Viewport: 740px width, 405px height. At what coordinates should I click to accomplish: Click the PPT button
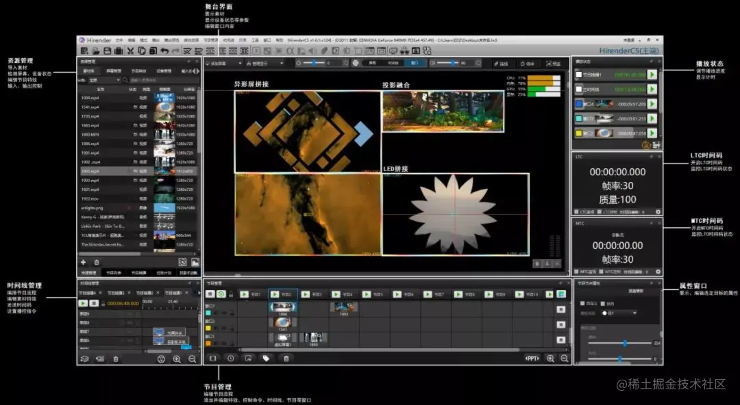pyautogui.click(x=532, y=358)
